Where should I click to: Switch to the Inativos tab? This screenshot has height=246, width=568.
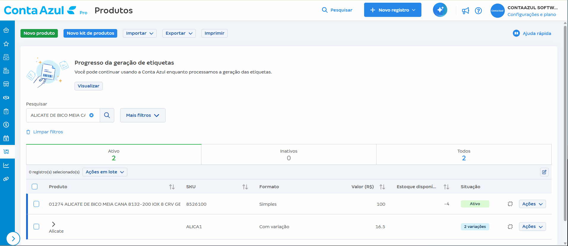click(288, 154)
